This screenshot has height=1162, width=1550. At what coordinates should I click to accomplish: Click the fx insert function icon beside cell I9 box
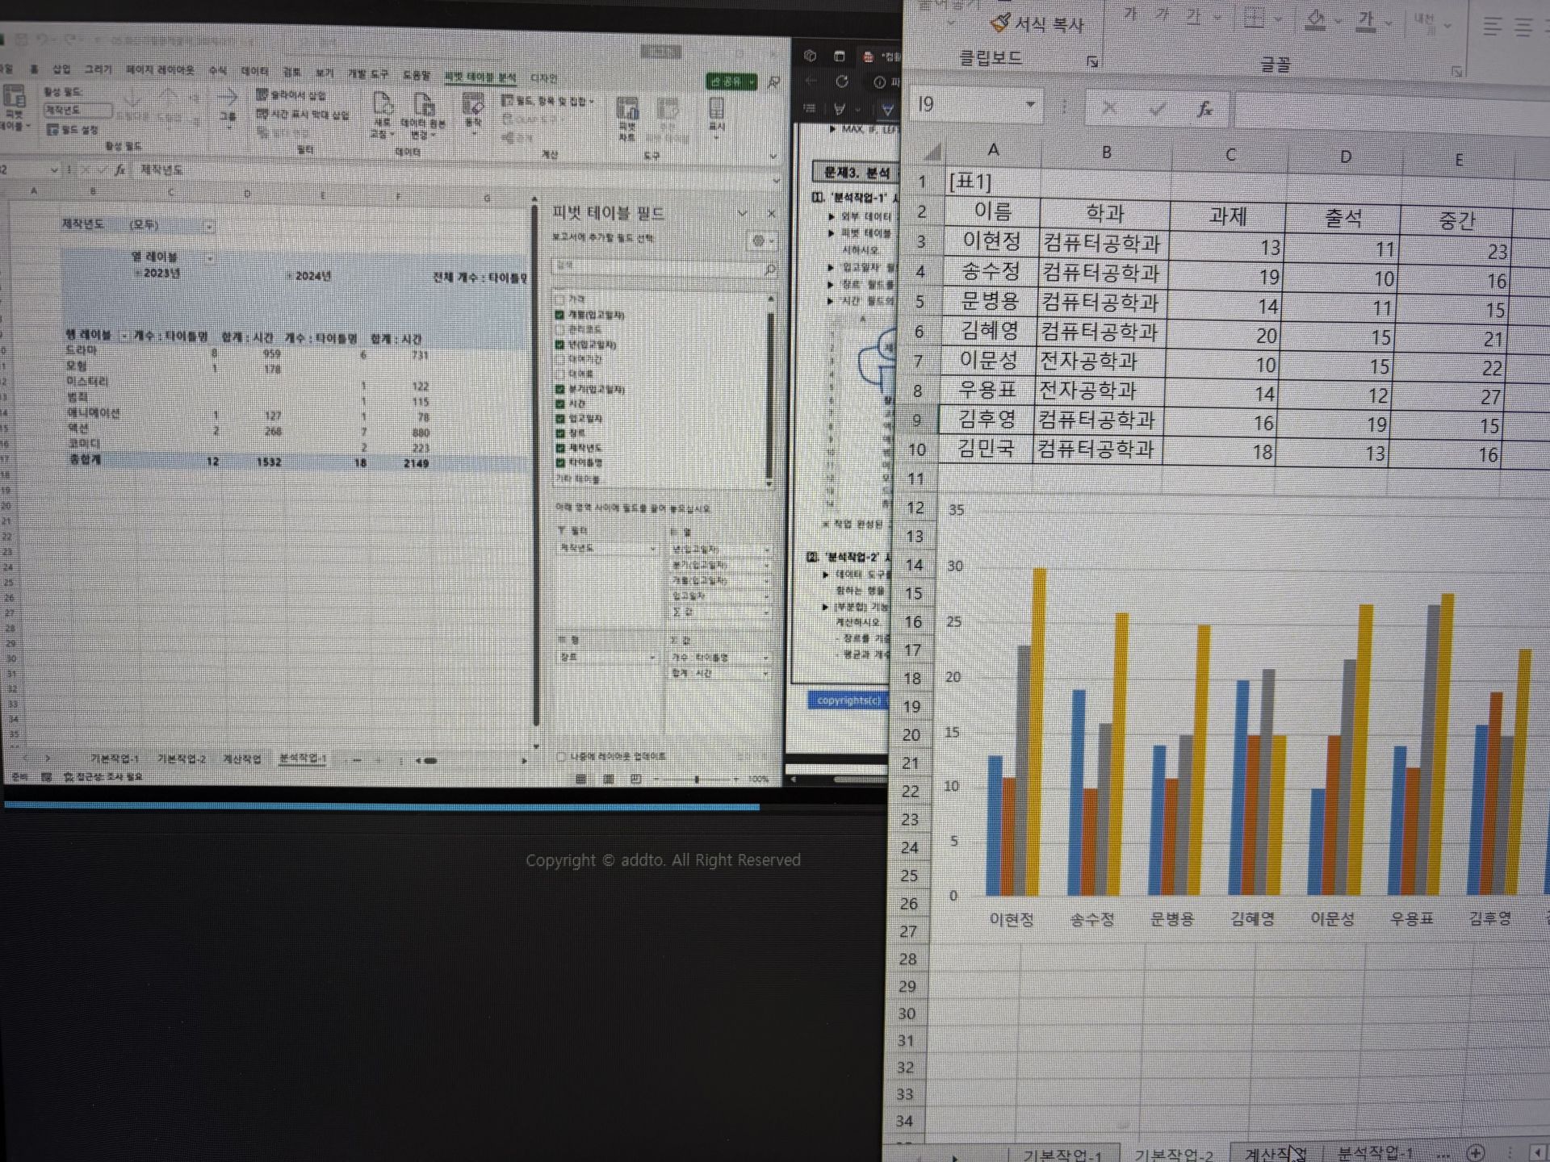(1204, 109)
